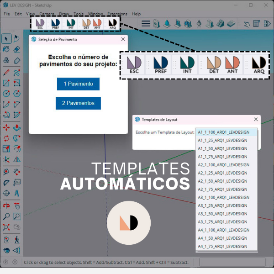
Task: Open the Extensions menu
Action: click(117, 14)
